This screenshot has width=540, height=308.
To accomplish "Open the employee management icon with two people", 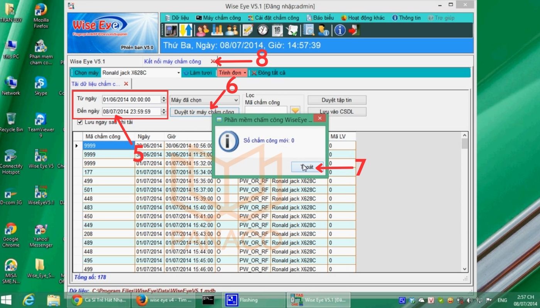I will [202, 30].
